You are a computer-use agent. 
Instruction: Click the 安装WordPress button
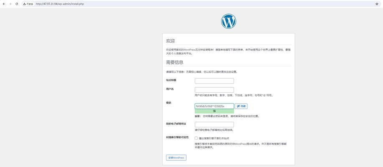coord(176,158)
